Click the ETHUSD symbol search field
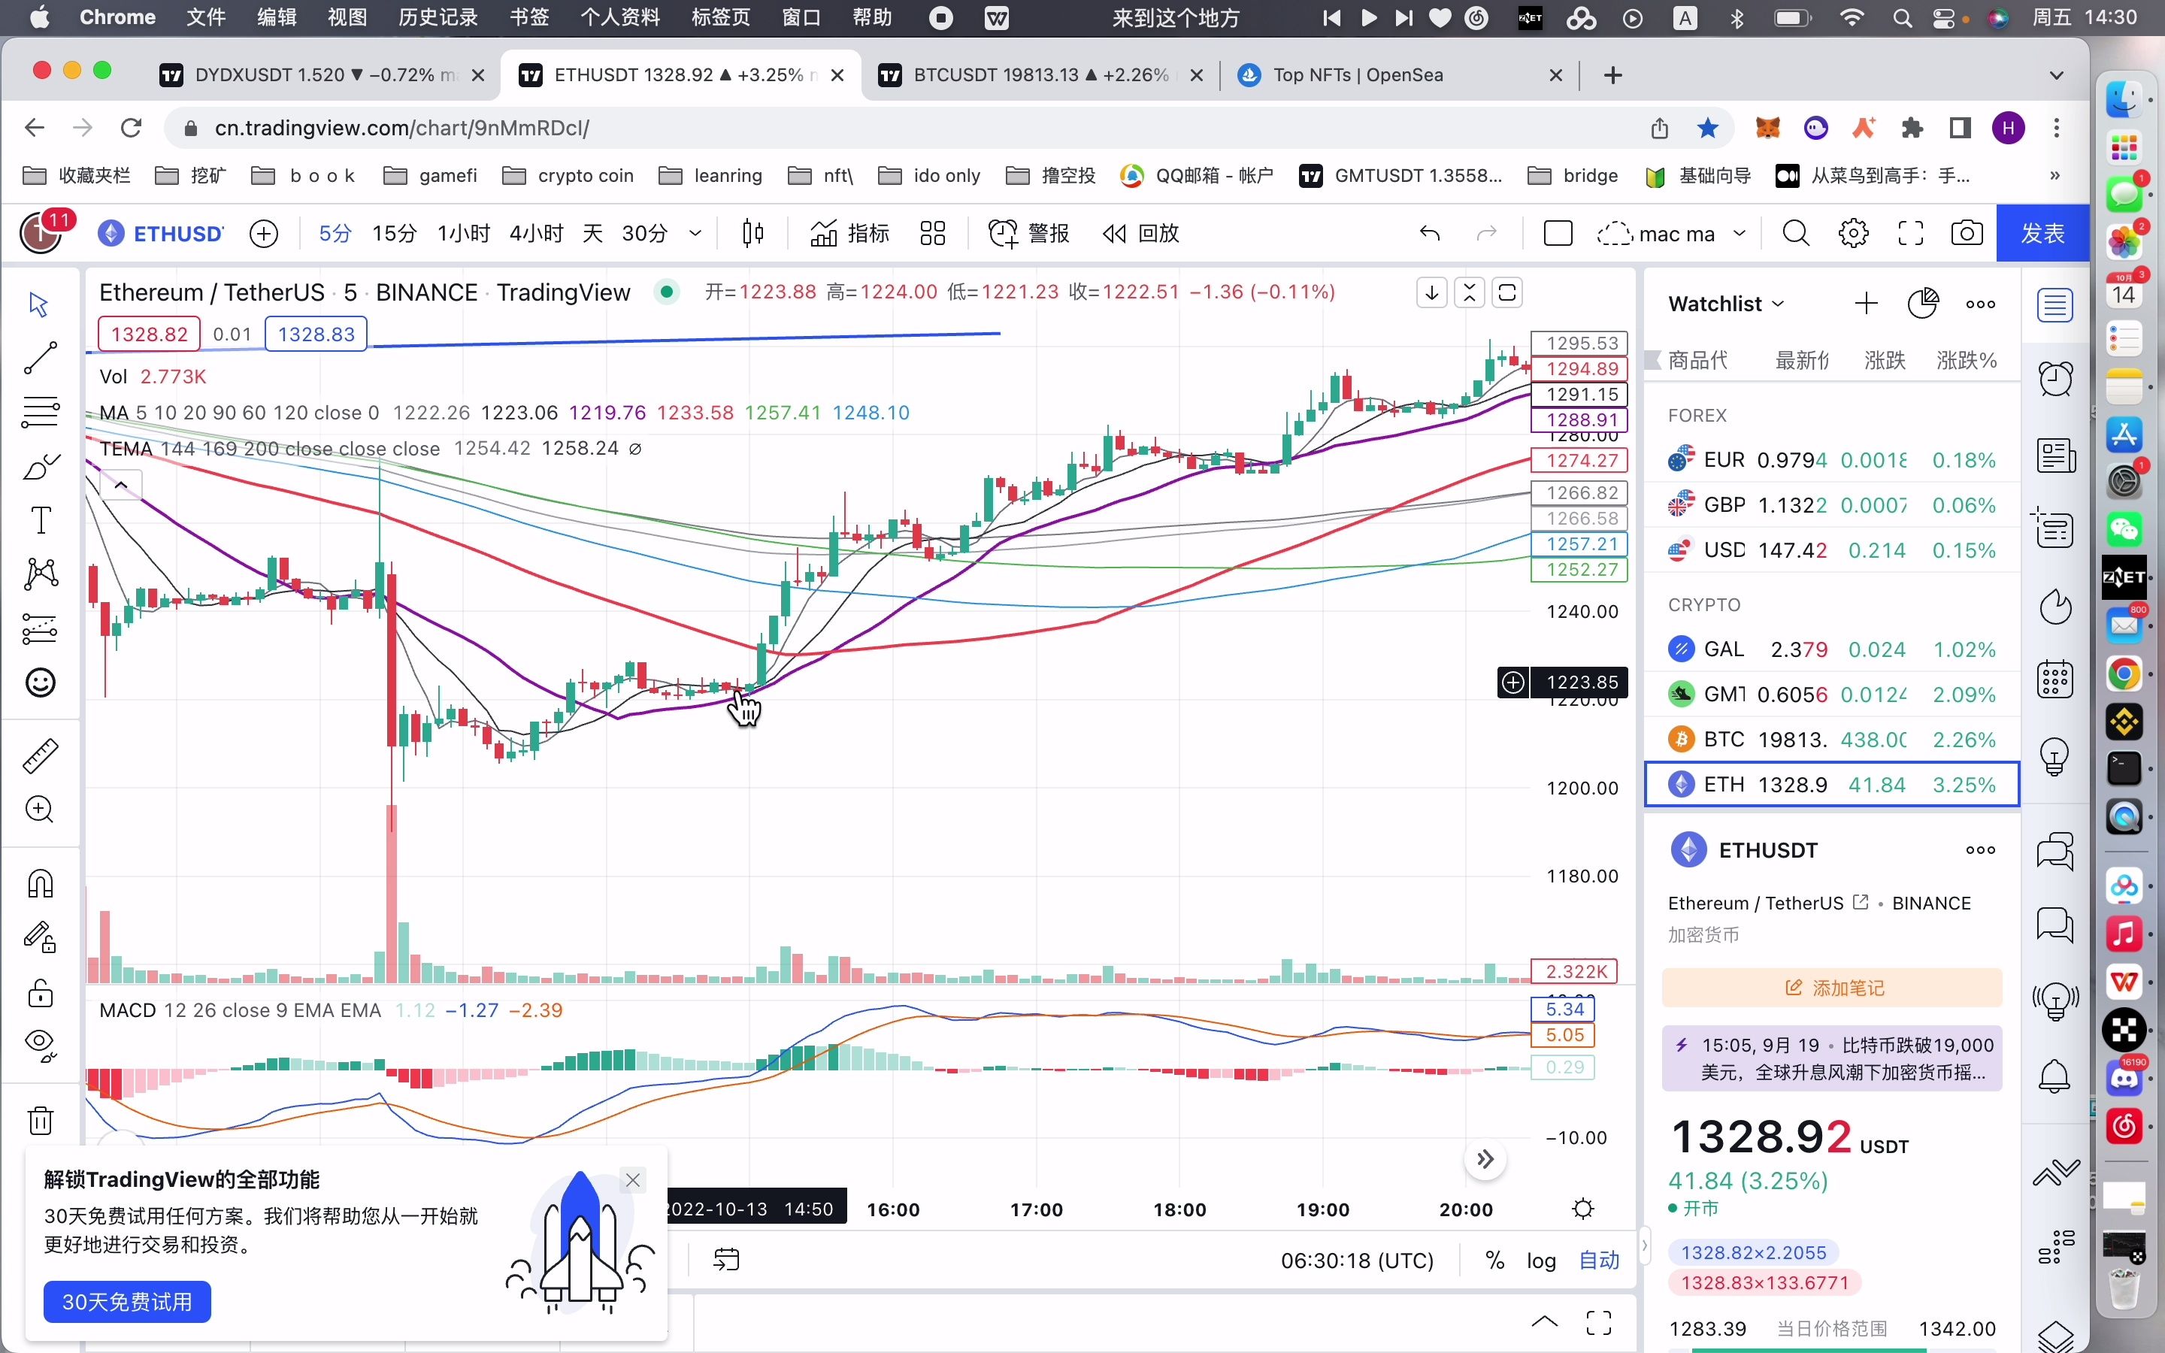Screen dimensions: 2165x1353 pyautogui.click(x=161, y=234)
